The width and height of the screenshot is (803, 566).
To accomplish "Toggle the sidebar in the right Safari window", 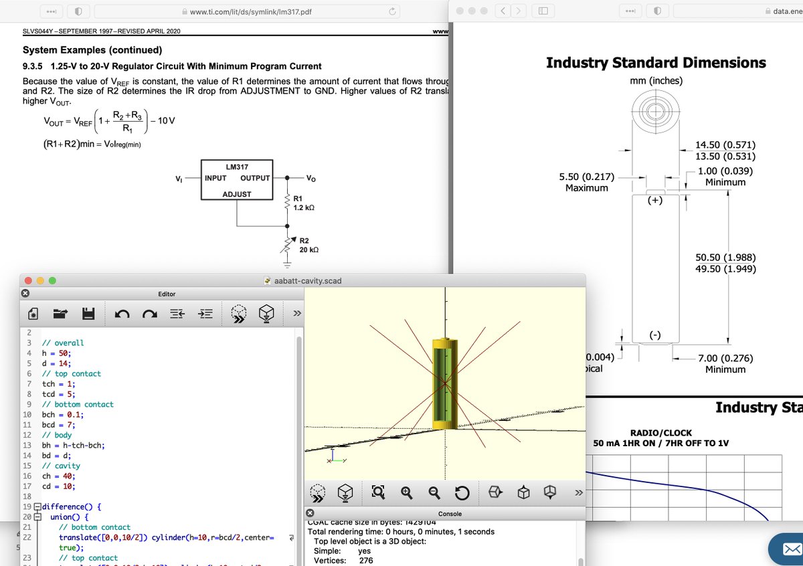I will pos(543,11).
